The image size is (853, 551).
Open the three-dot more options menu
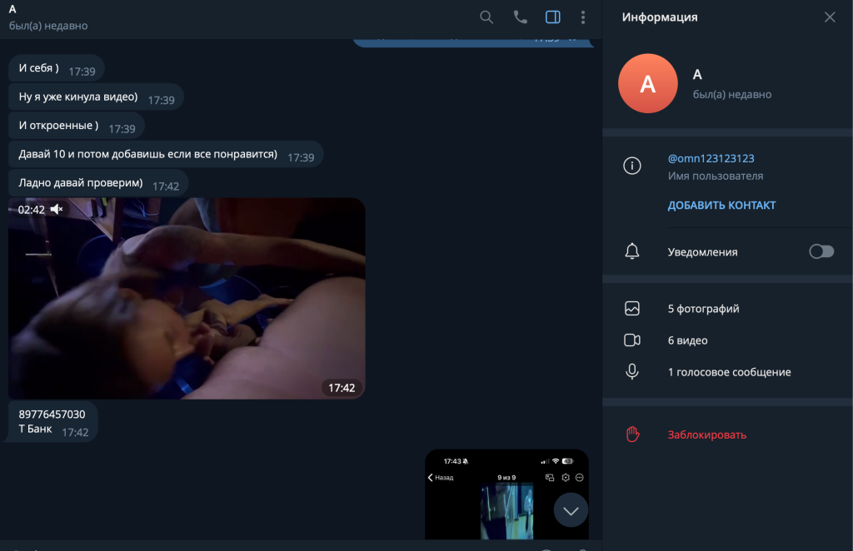[x=582, y=17]
